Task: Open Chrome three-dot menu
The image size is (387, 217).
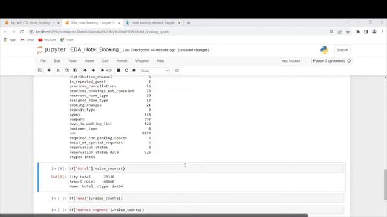Action: click(382, 32)
